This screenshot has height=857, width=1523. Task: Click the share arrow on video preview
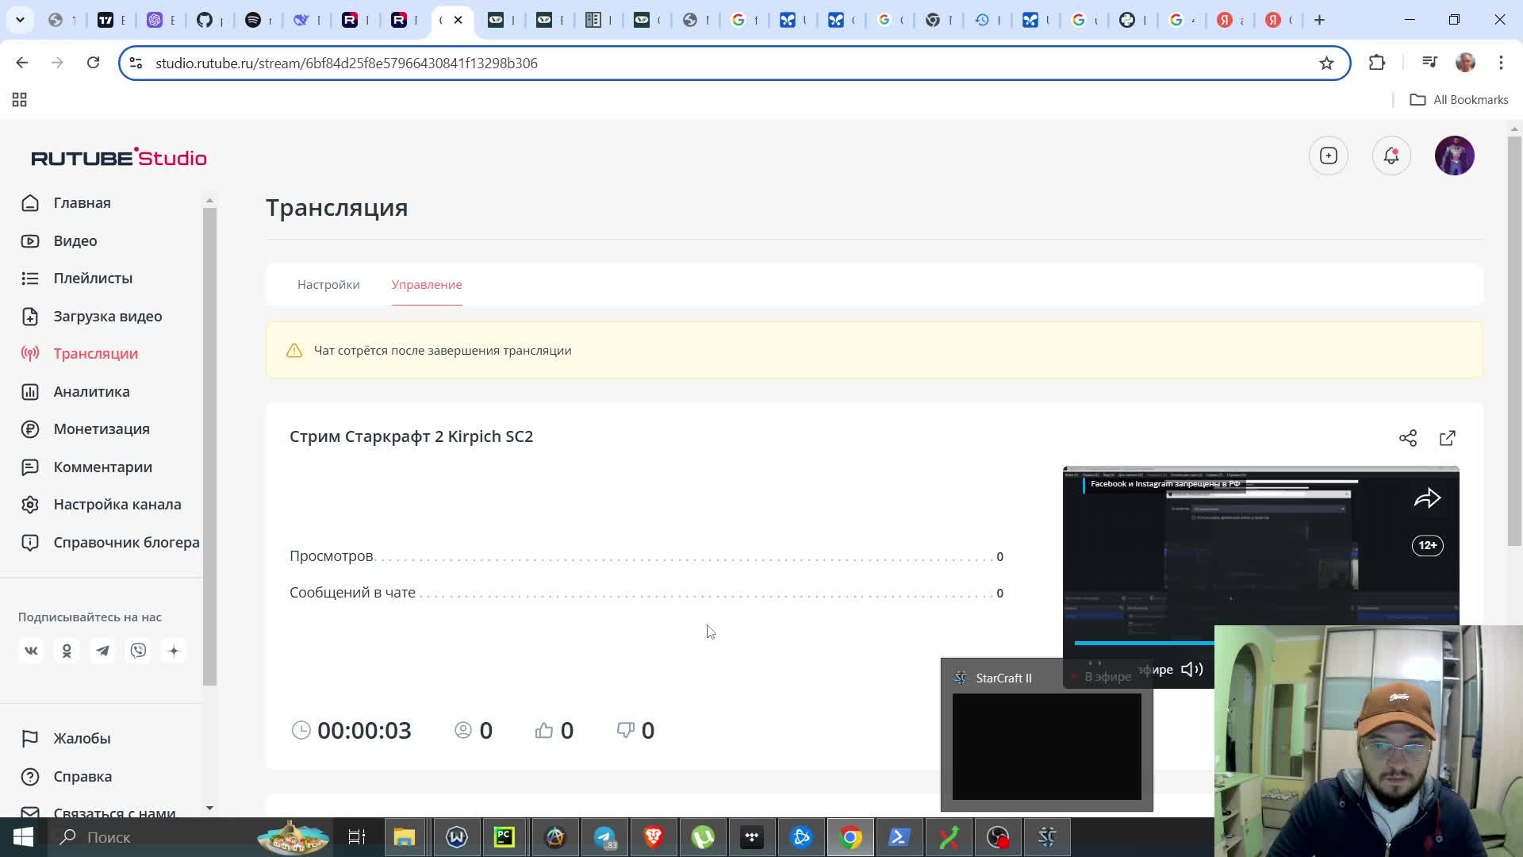[1426, 498]
